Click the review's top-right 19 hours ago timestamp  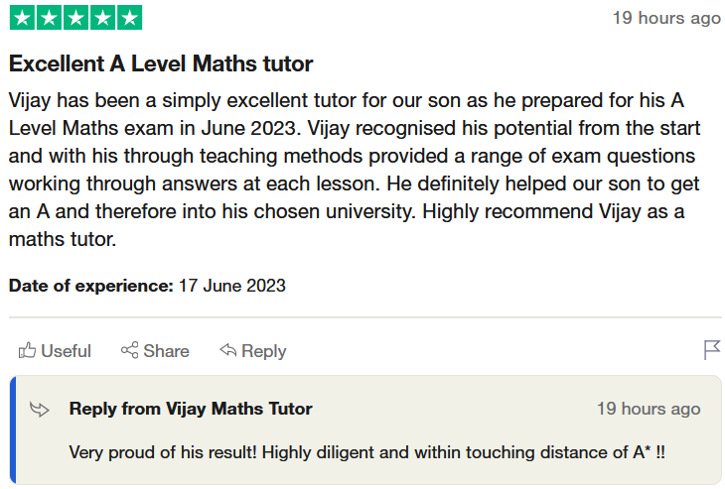coord(666,18)
